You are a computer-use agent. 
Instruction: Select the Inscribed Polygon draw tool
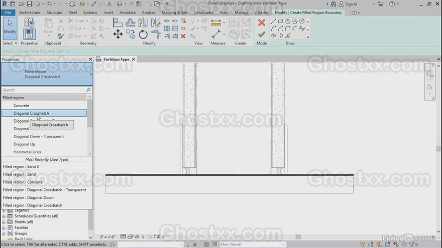coord(287,22)
